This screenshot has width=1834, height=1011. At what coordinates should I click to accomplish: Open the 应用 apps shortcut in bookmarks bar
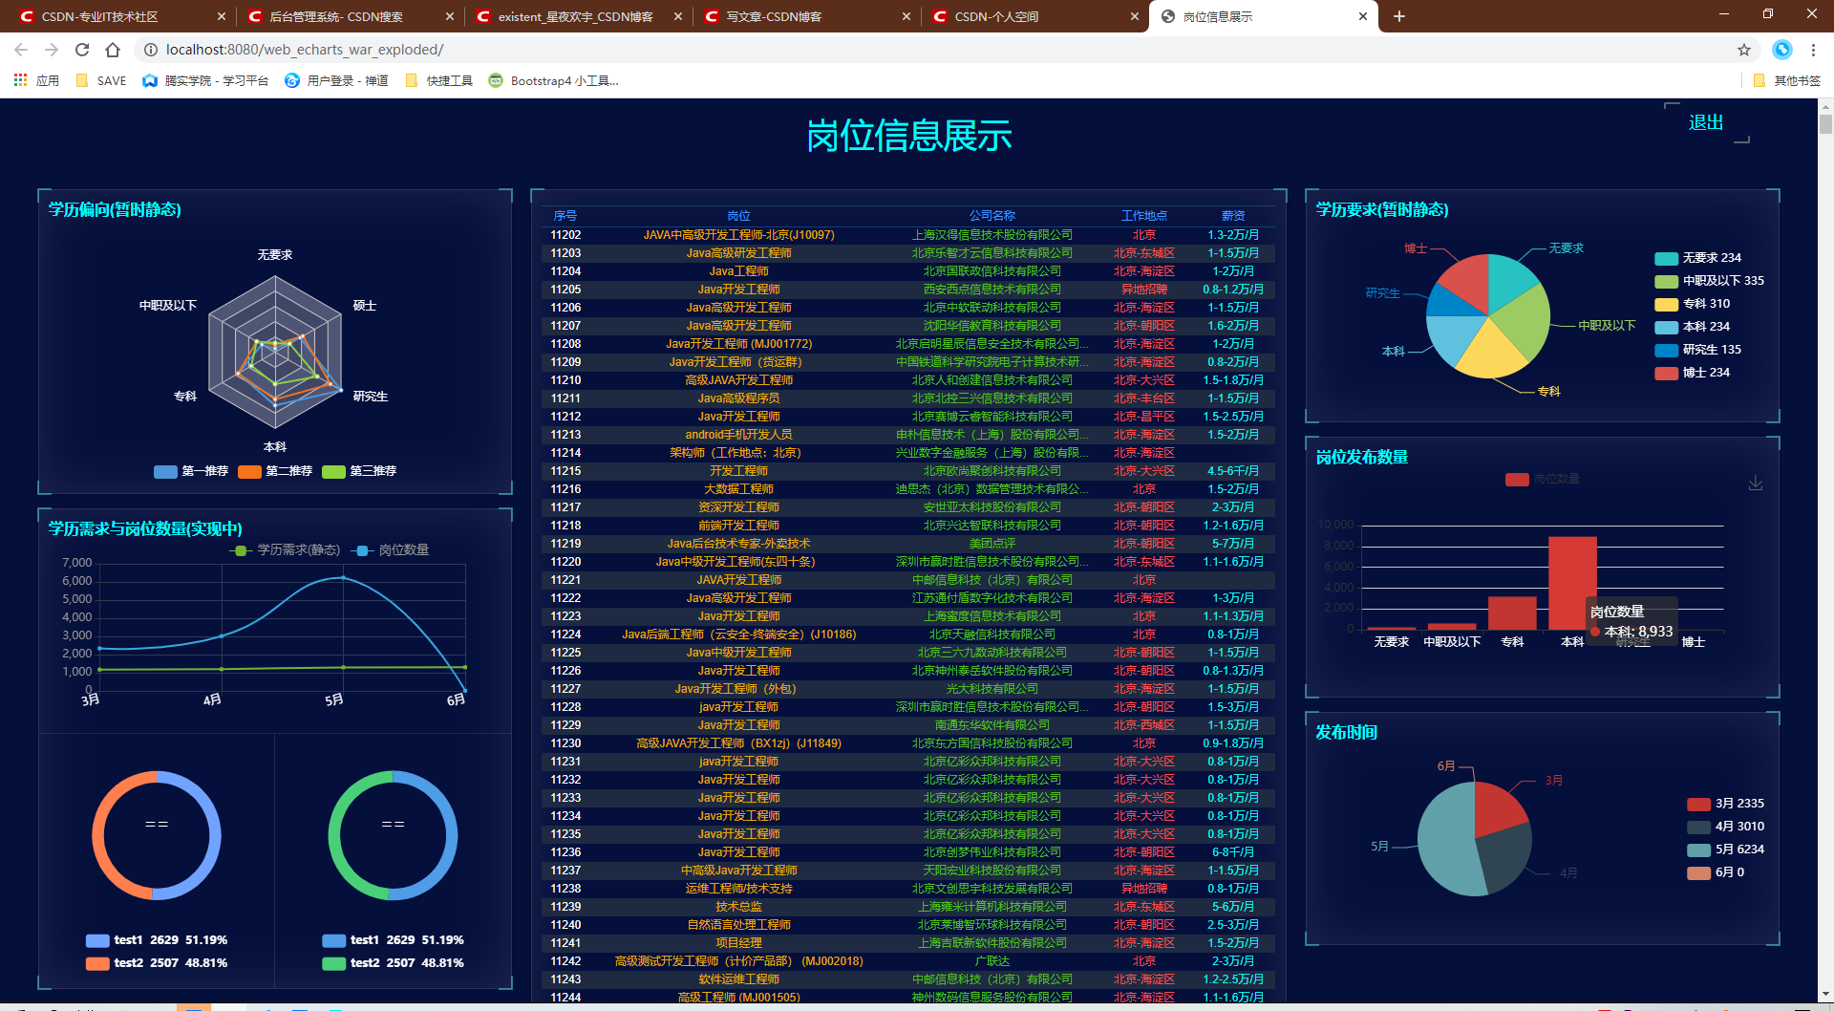click(36, 81)
